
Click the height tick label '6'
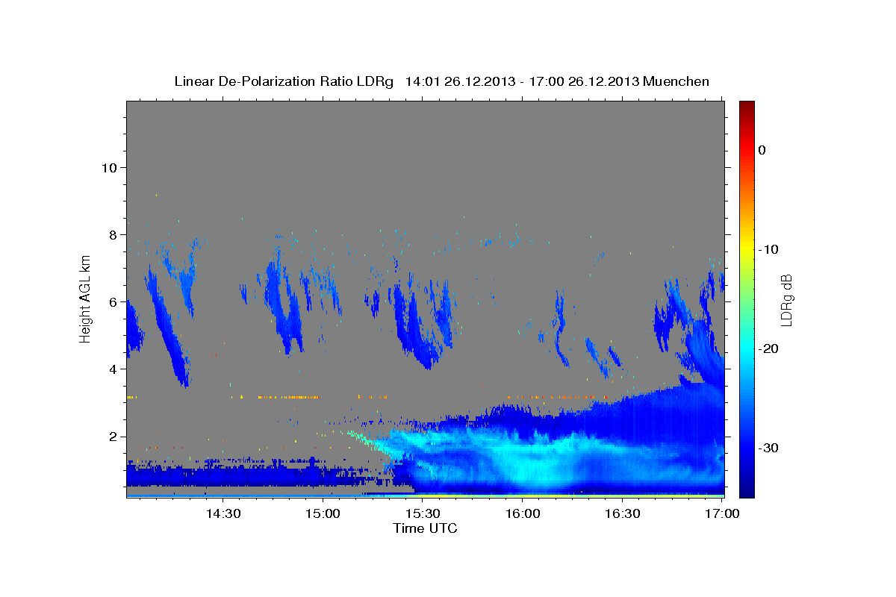point(112,302)
